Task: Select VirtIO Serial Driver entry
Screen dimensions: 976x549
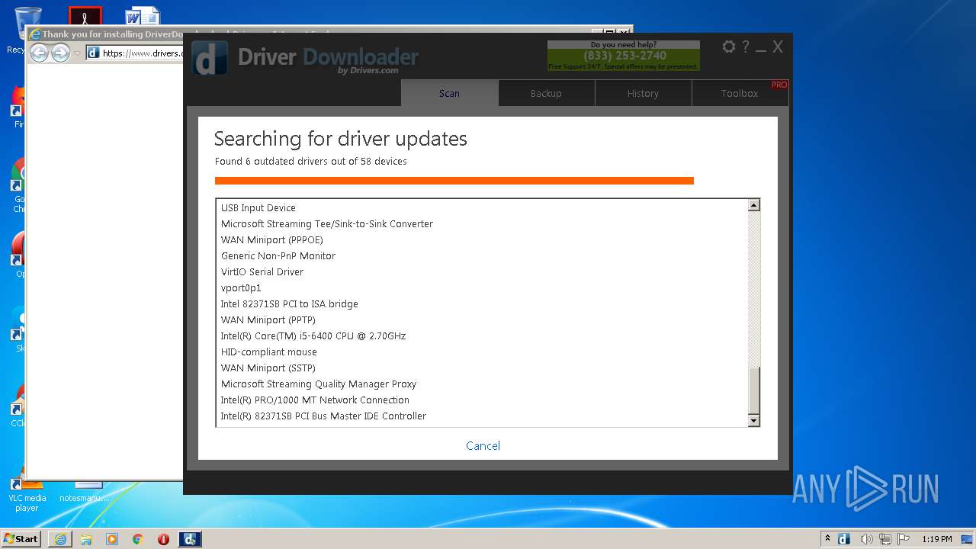Action: point(482,271)
